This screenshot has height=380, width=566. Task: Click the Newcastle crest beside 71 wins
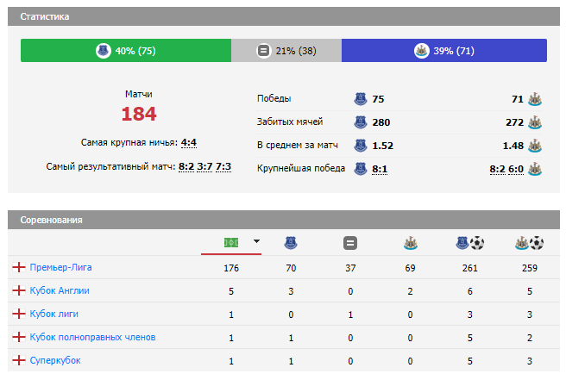tap(534, 98)
